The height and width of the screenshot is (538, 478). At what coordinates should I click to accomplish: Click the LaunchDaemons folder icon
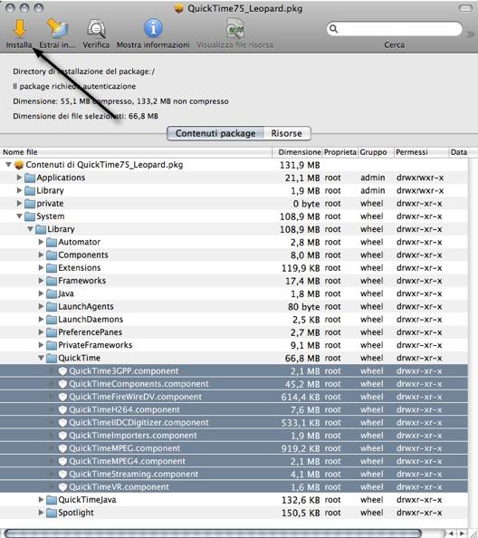click(x=52, y=320)
